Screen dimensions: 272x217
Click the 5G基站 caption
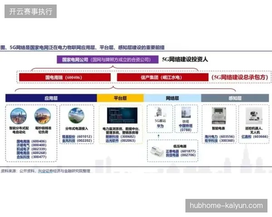pyautogui.click(x=160, y=121)
